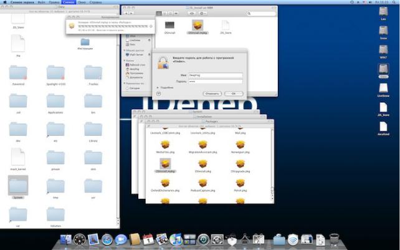Viewport: 400px width, 250px height.
Task: Switch to Cover Flow view in toolbar
Action: pos(176,13)
